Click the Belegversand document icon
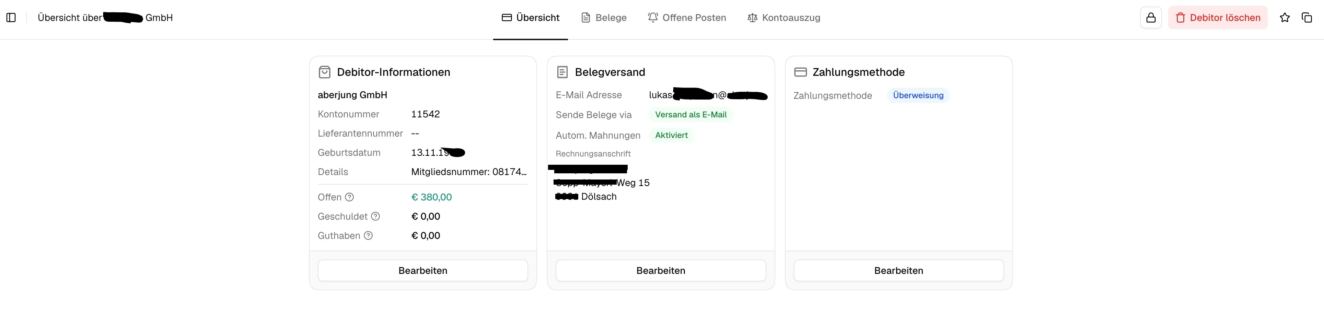The height and width of the screenshot is (324, 1324). tap(562, 72)
